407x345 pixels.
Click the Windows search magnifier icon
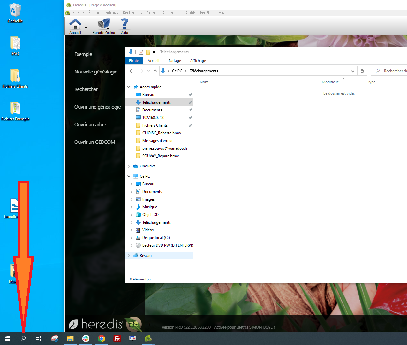[23, 339]
